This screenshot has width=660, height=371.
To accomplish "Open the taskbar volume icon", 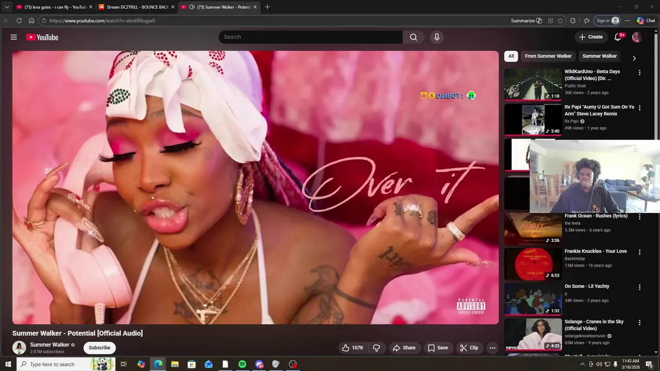I will (x=599, y=364).
